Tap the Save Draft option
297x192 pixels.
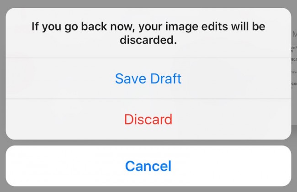coord(148,78)
